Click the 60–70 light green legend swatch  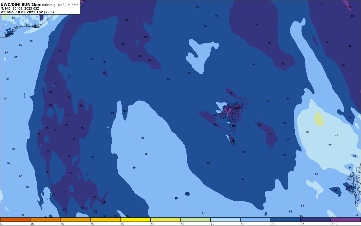coord(195,220)
